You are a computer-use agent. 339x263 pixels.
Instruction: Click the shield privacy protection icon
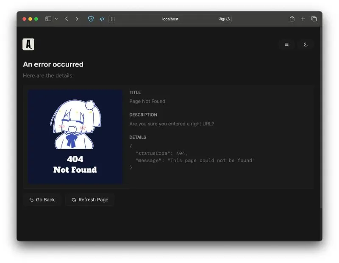[x=91, y=19]
